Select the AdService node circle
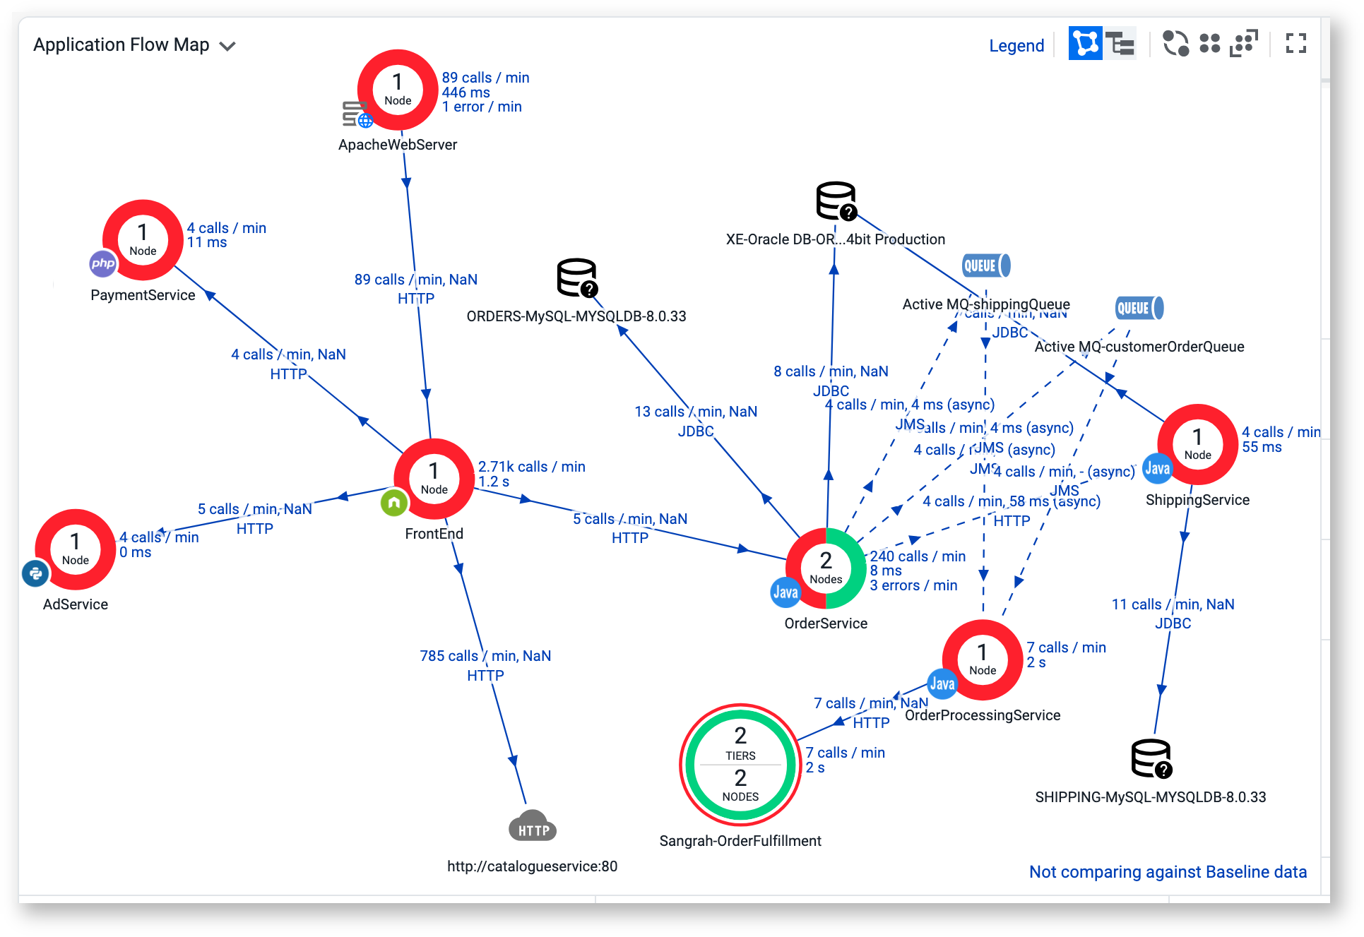Screen dimensions: 1364x937 point(75,549)
